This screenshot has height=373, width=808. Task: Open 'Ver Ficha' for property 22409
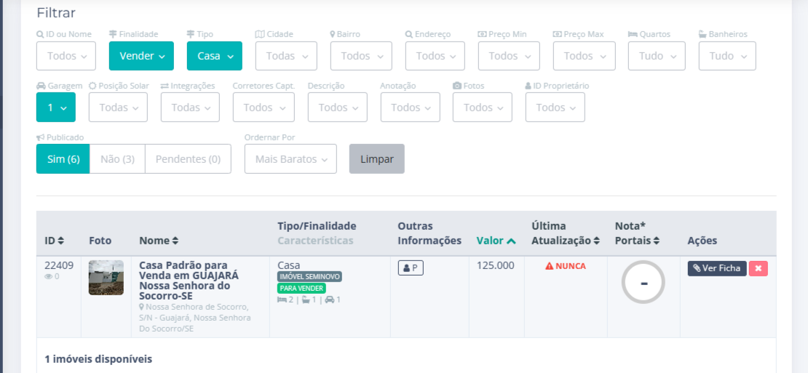tap(716, 268)
